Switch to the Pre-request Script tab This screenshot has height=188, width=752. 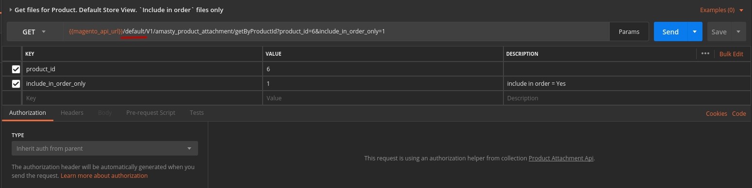point(150,112)
